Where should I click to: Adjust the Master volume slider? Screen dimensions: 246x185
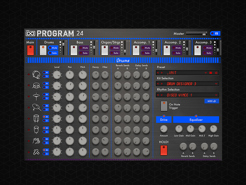pyautogui.click(x=204, y=34)
